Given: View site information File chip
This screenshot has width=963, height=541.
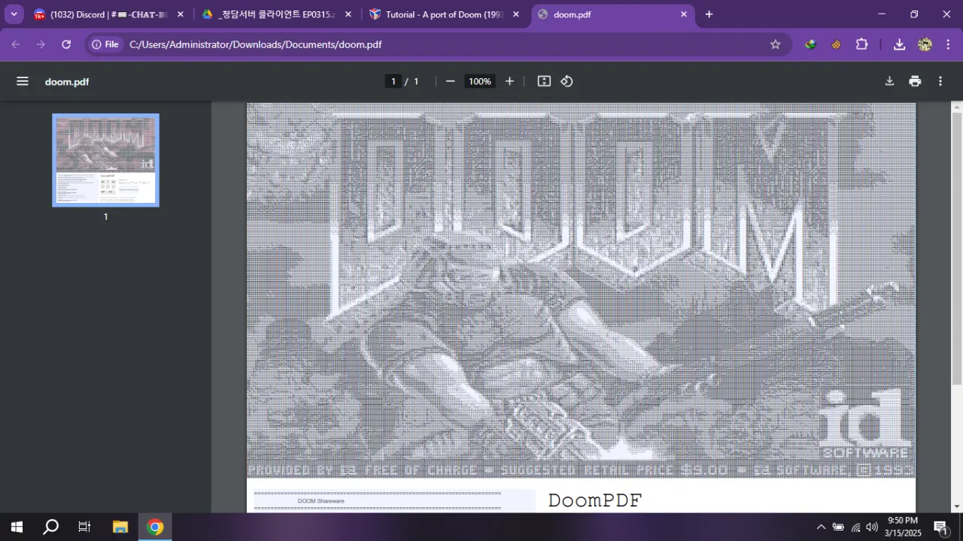Looking at the screenshot, I should click(105, 44).
